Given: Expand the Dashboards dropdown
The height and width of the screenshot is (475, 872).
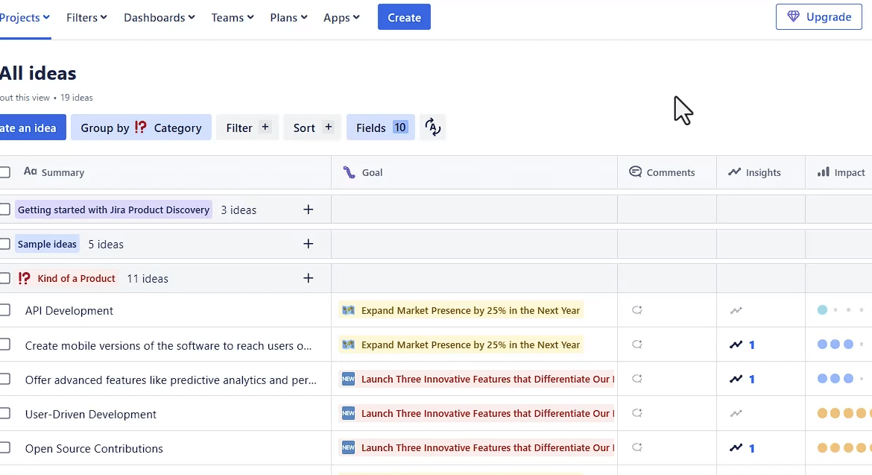Looking at the screenshot, I should 159,17.
